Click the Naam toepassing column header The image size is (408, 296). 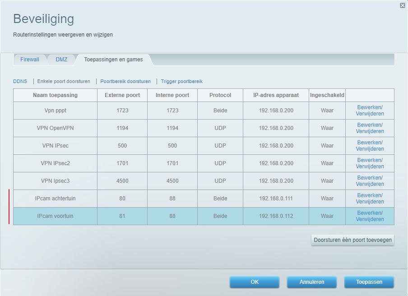point(55,95)
